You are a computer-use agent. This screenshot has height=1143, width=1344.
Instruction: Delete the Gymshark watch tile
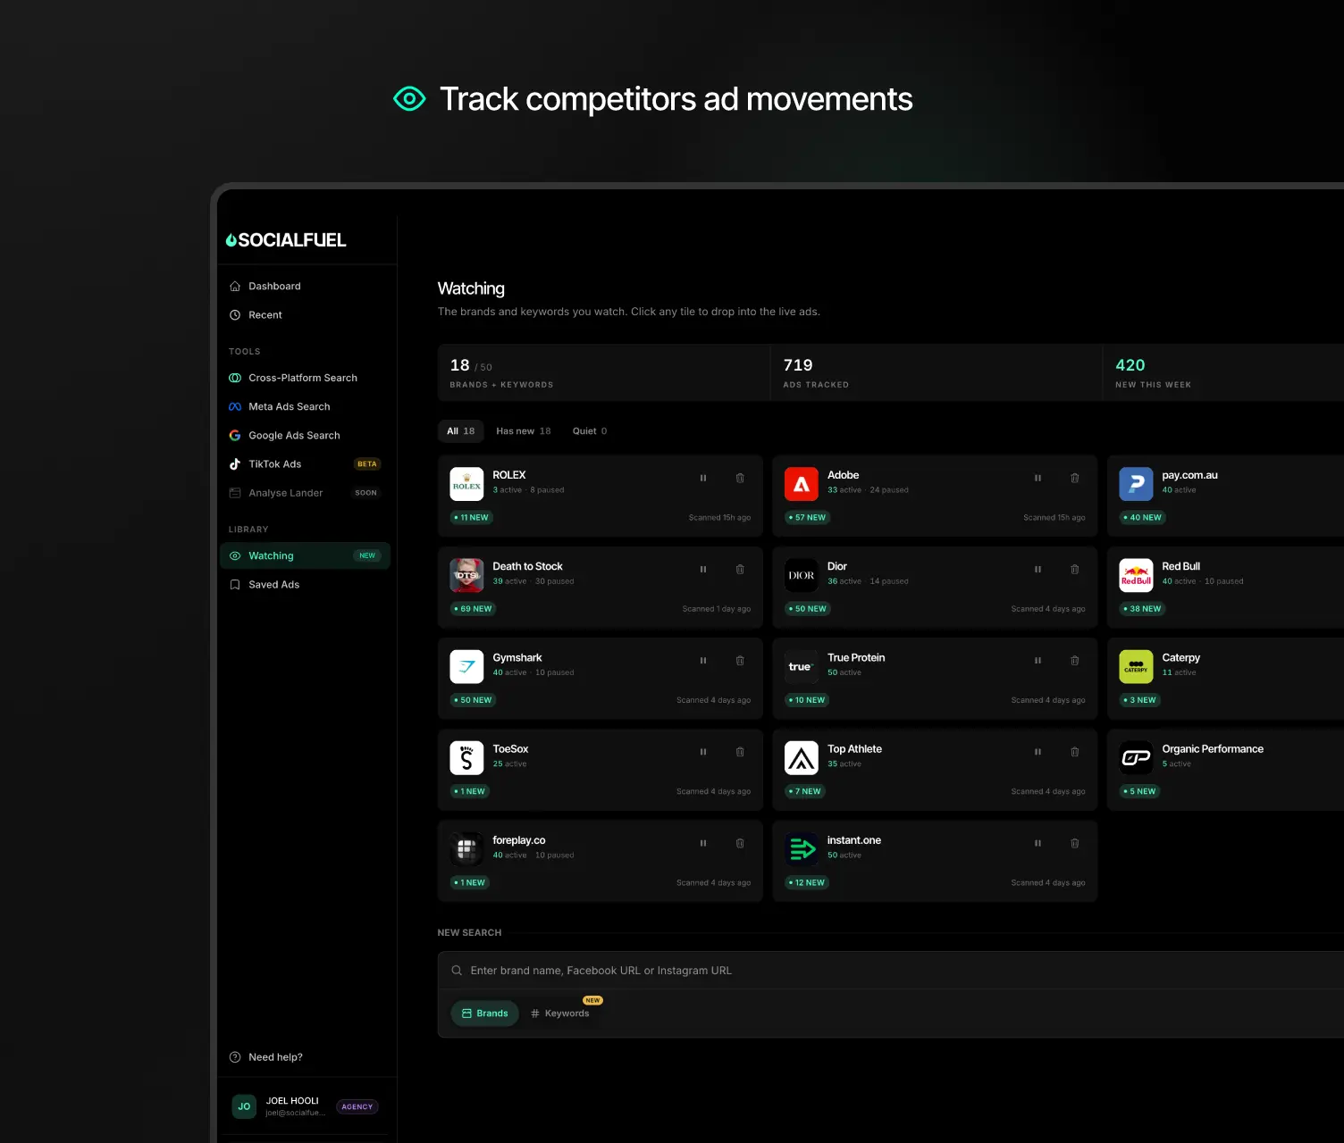point(740,661)
